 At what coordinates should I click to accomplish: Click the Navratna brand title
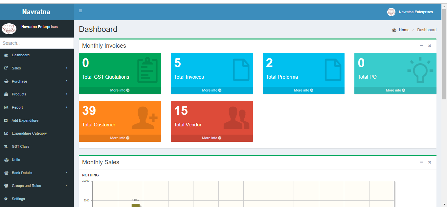(36, 12)
